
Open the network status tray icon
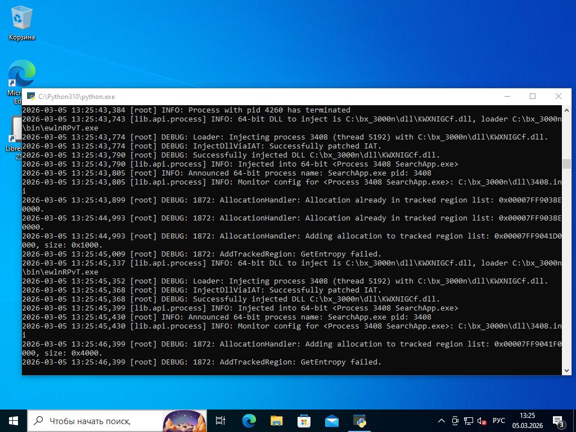468,421
